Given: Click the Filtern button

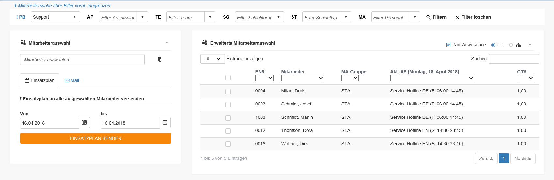Looking at the screenshot, I should [x=436, y=17].
